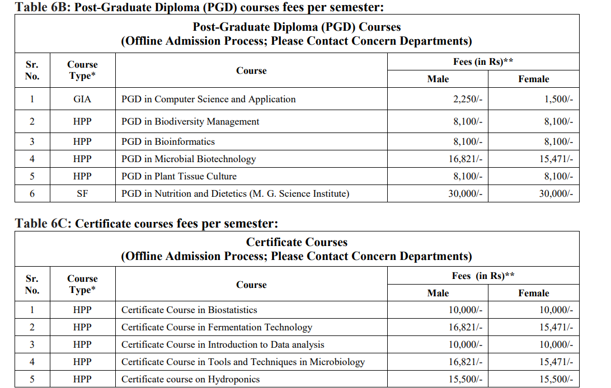Click the Course Type header in Table 6C
611x388 pixels.
click(x=82, y=283)
